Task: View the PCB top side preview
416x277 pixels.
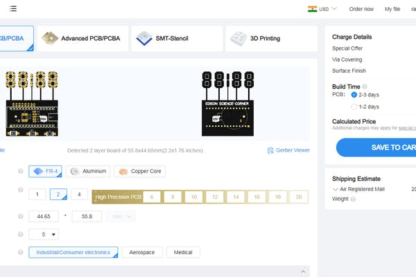Action: [x=32, y=104]
